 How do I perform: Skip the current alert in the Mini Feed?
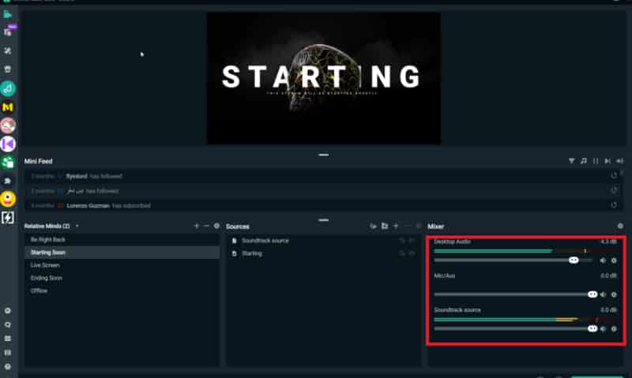608,161
